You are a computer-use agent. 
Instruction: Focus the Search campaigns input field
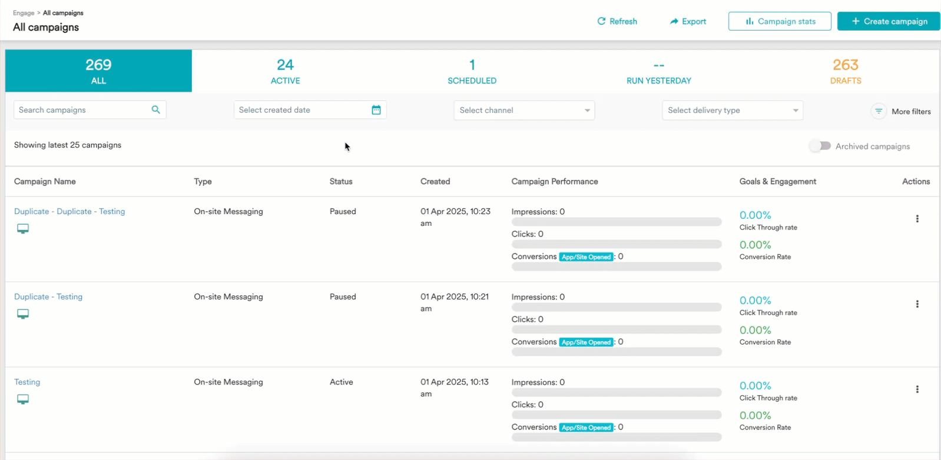[81, 110]
